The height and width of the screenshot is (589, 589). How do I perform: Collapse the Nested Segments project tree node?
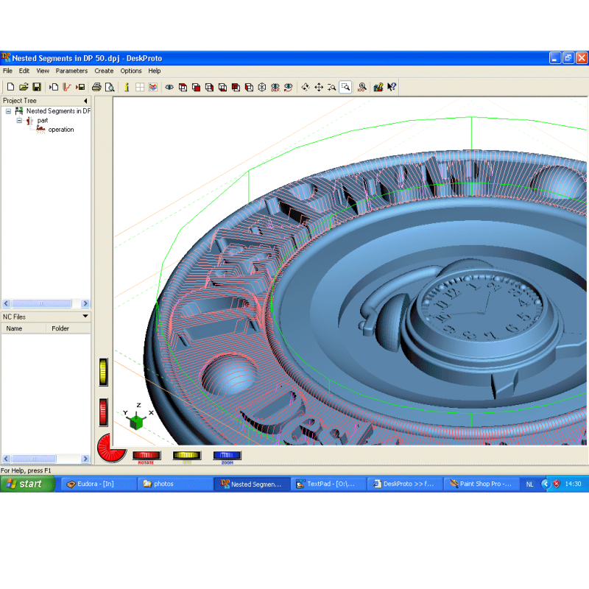(x=8, y=111)
